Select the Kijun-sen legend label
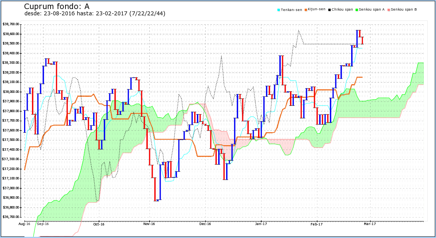The height and width of the screenshot is (238, 436). pyautogui.click(x=317, y=9)
